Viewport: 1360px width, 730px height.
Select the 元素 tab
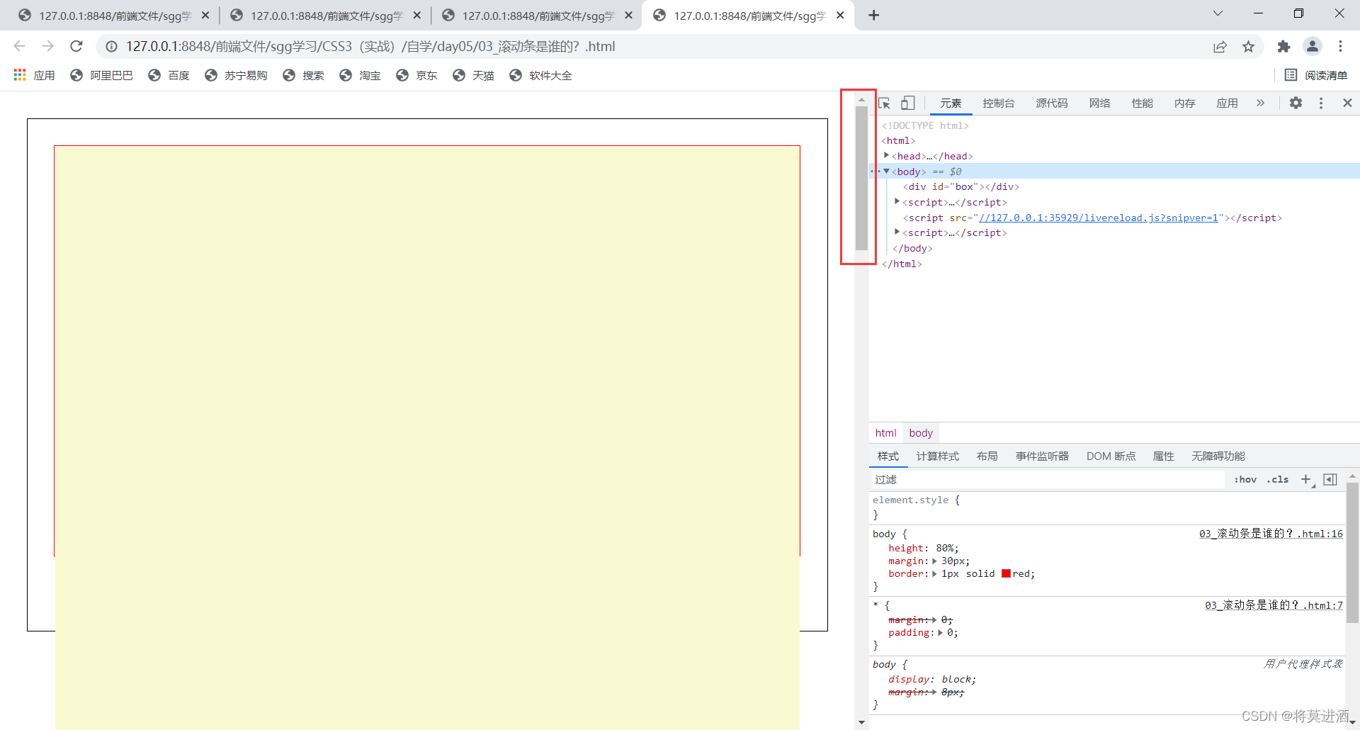click(x=951, y=103)
